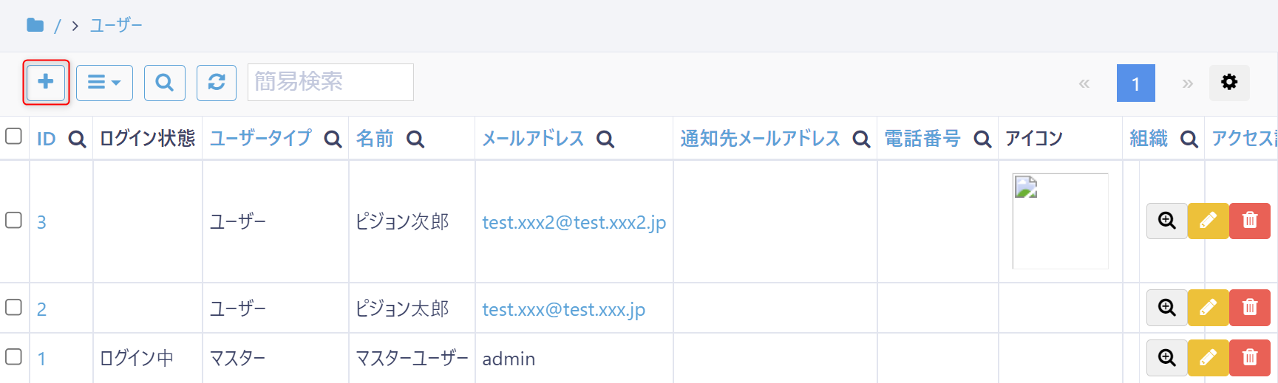
Task: Click the search icon beside the 名前 column header
Action: click(415, 139)
